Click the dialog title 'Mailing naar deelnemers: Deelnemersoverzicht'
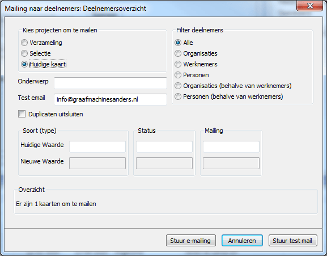Image resolution: width=327 pixels, height=256 pixels. [x=75, y=9]
